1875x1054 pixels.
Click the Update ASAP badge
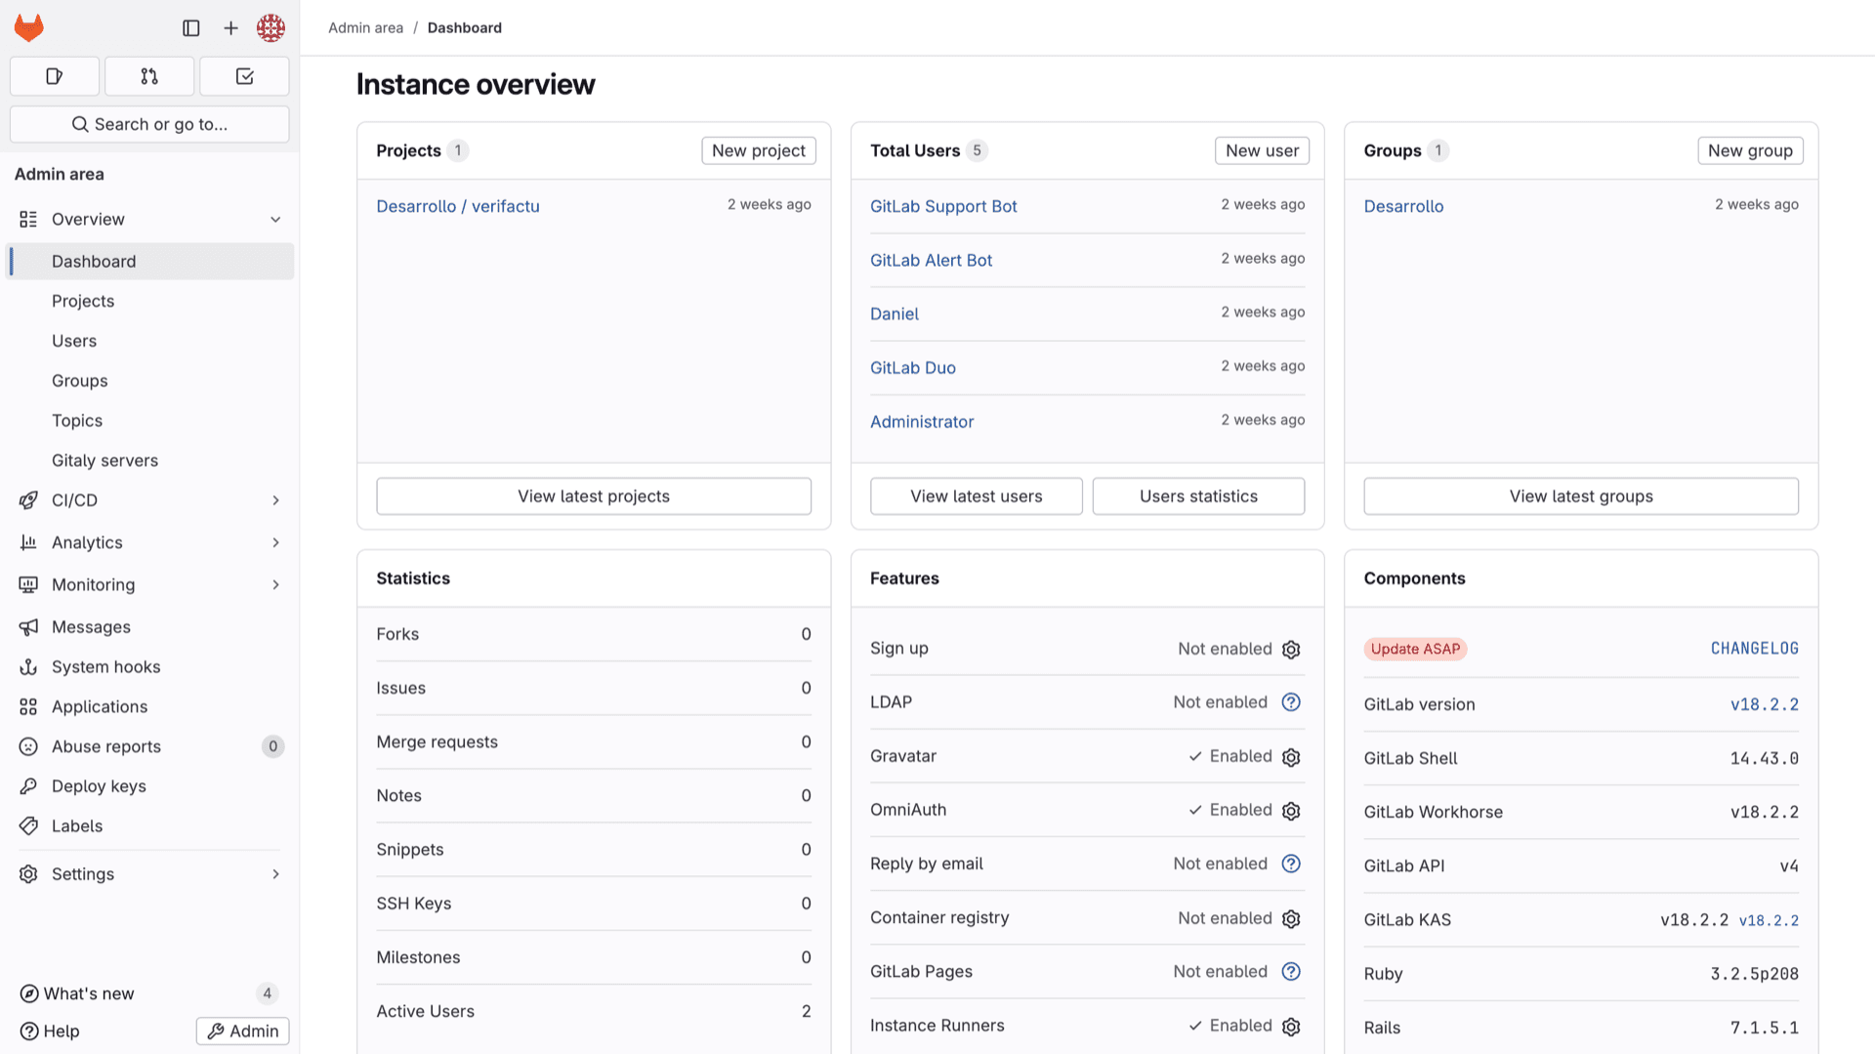[x=1415, y=649]
